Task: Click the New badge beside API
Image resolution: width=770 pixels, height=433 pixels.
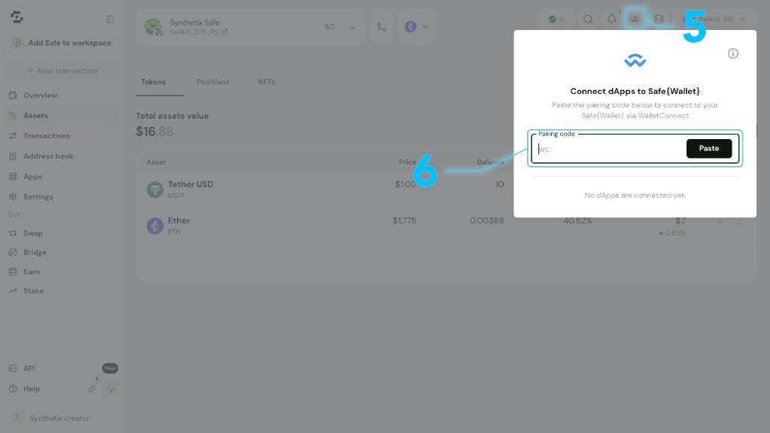Action: click(110, 368)
